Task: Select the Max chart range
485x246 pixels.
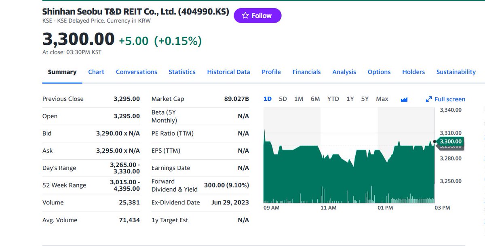Action: point(382,99)
